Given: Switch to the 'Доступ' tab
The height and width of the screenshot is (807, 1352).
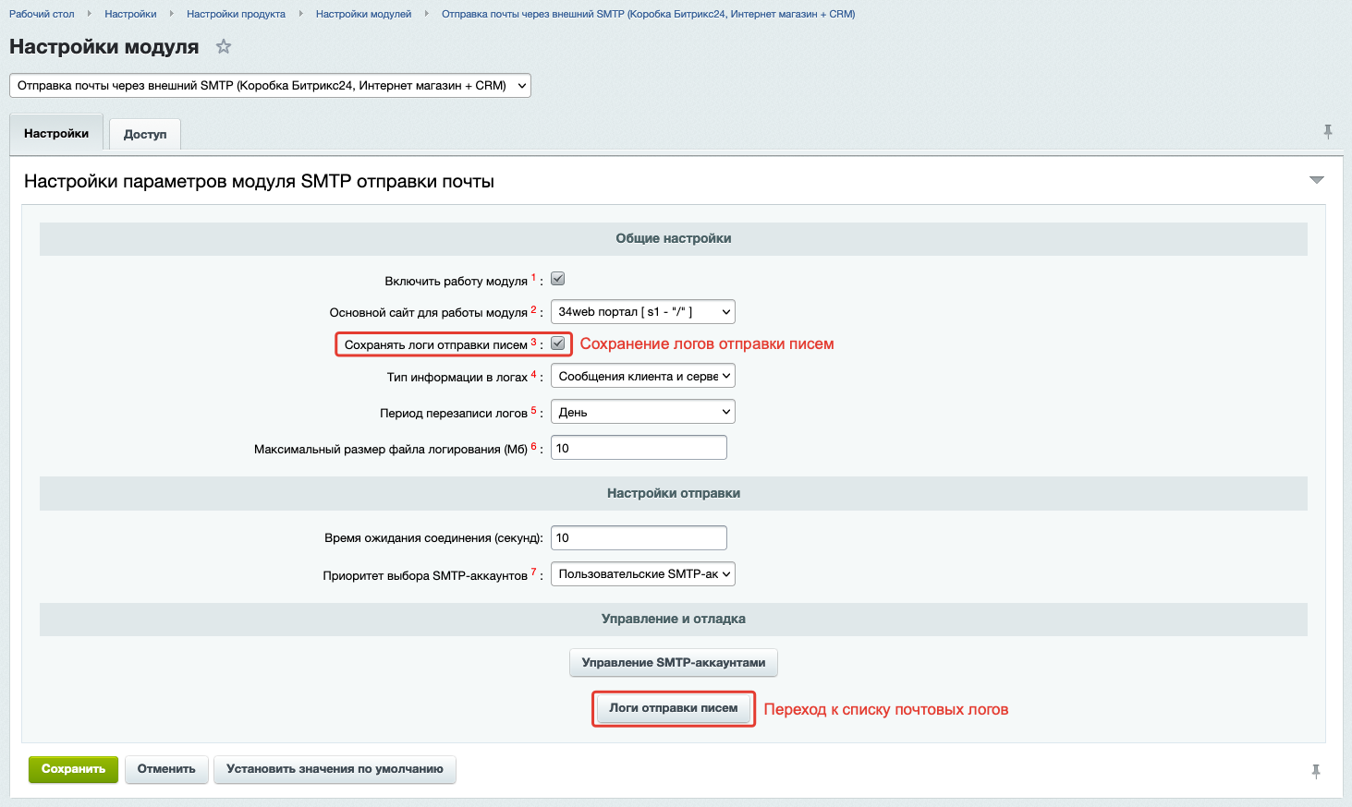Looking at the screenshot, I should click(145, 135).
